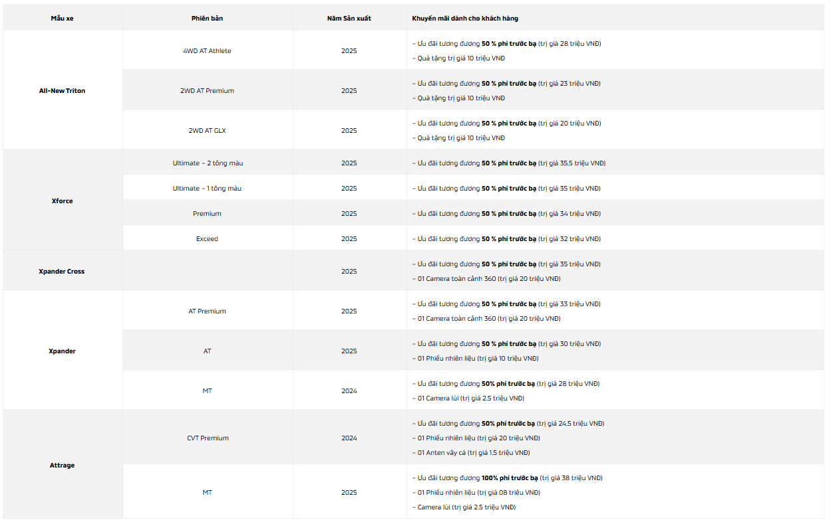The width and height of the screenshot is (825, 522).
Task: Click the Xpander model name
Action: click(63, 351)
